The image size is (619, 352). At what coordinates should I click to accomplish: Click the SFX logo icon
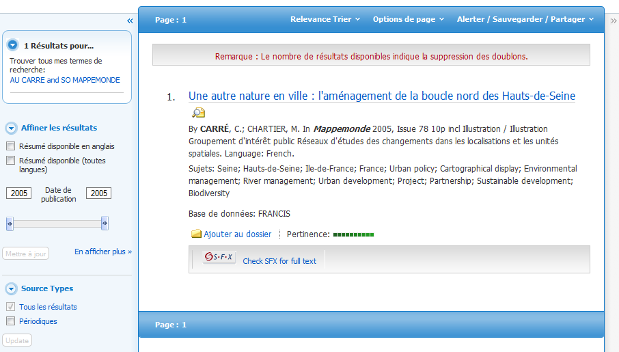pos(219,257)
